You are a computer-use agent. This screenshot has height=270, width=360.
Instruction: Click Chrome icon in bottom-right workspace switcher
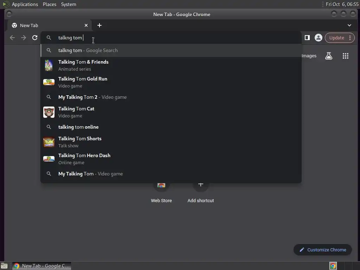pyautogui.click(x=333, y=266)
